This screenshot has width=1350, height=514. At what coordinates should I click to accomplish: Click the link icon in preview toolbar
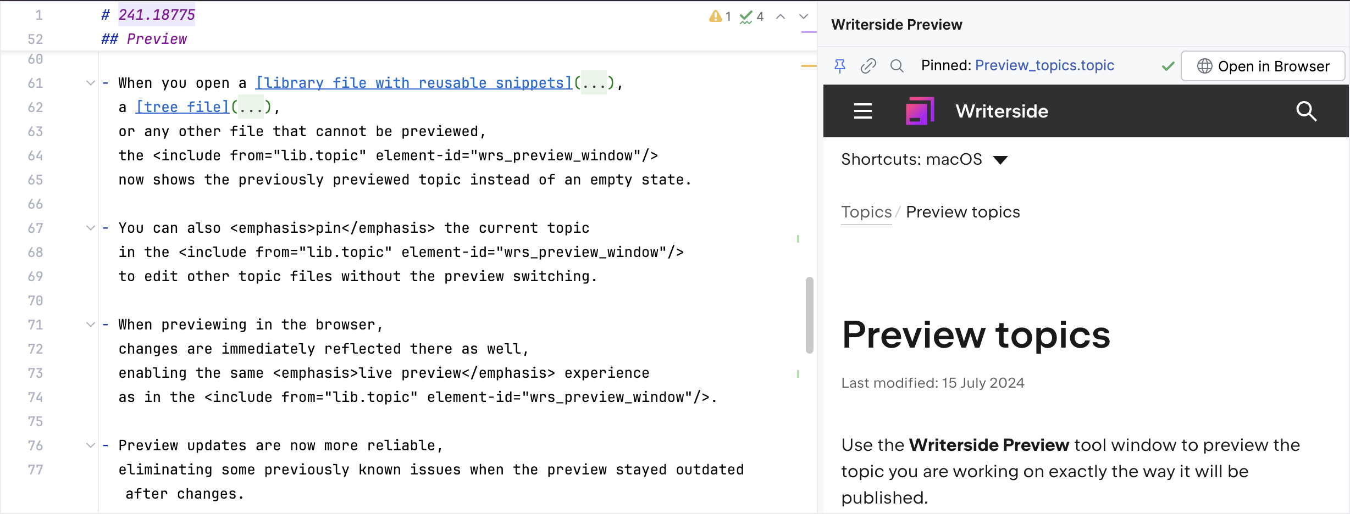868,66
